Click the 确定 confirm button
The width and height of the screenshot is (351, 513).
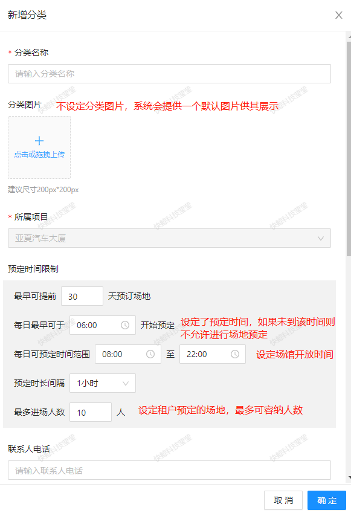point(327,500)
